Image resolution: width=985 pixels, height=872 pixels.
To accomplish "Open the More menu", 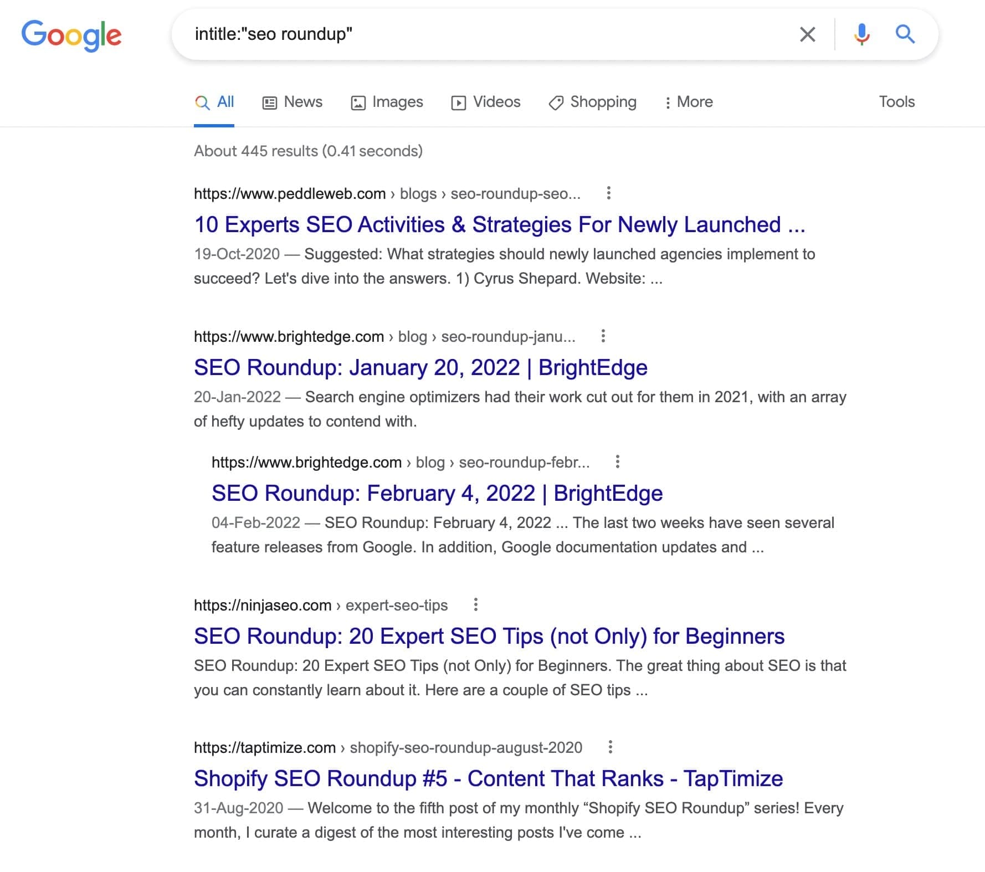I will [689, 102].
